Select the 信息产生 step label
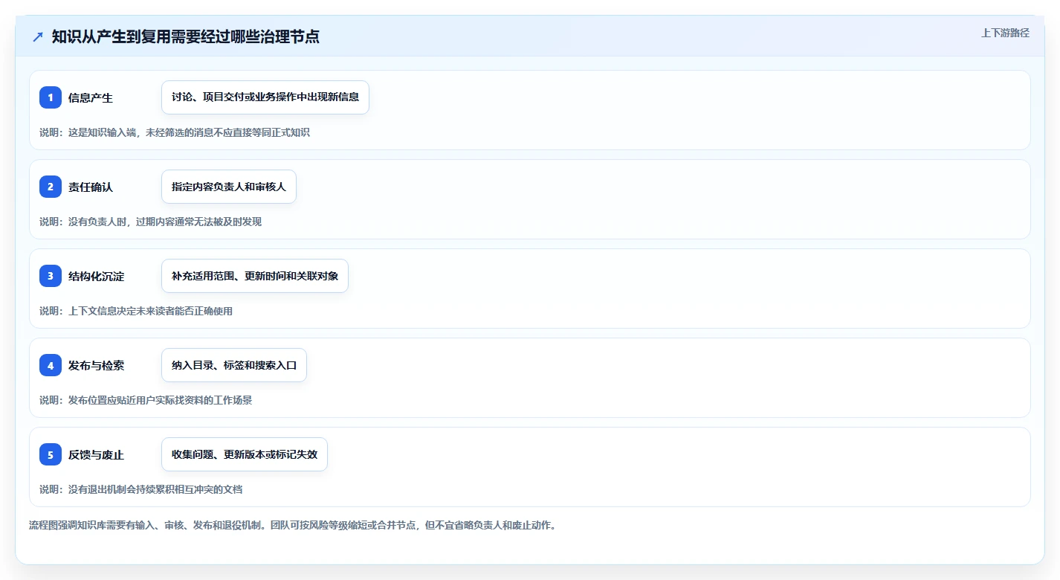The image size is (1060, 580). pyautogui.click(x=91, y=97)
